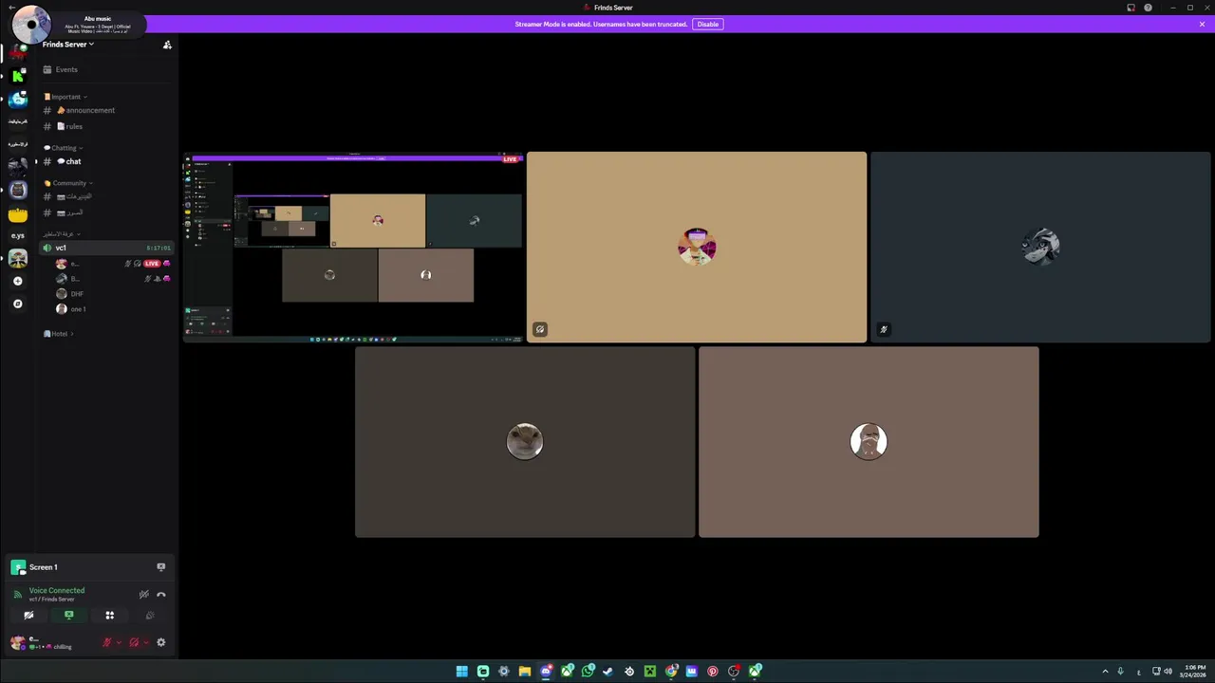Open the taskbar volume icon
This screenshot has height=683, width=1215.
point(1168,672)
